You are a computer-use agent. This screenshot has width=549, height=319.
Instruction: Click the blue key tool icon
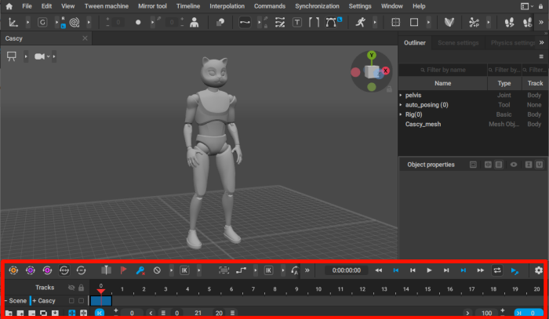coord(140,270)
